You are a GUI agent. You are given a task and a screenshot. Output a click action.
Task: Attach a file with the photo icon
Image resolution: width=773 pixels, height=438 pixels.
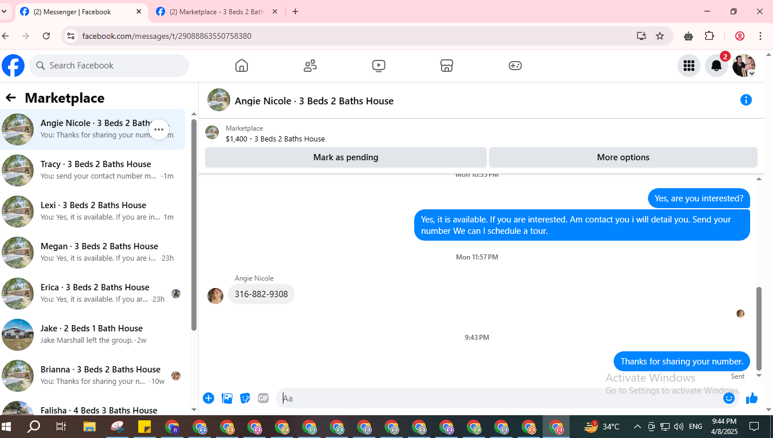(x=227, y=398)
